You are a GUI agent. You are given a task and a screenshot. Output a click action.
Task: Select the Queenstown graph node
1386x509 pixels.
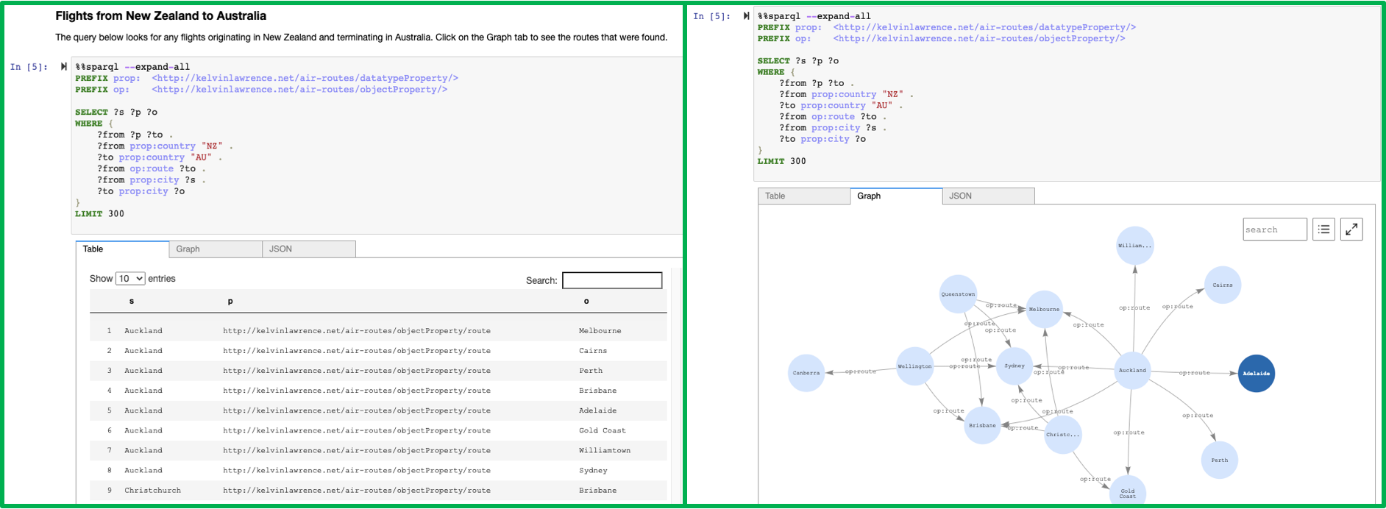tap(958, 293)
